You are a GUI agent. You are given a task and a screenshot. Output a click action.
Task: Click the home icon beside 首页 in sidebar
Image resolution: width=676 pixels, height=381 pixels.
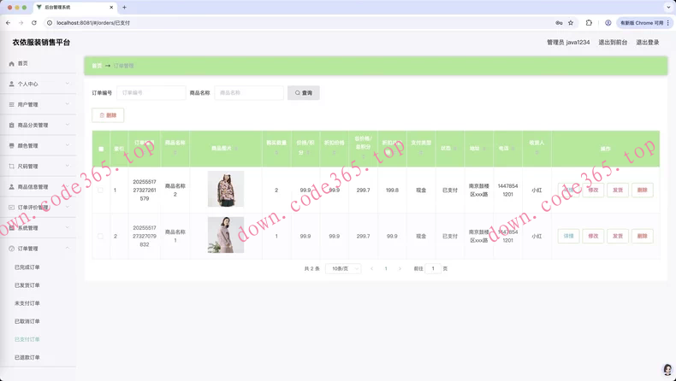point(11,63)
